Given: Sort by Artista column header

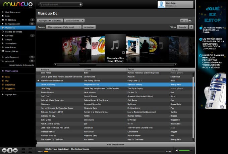Looking at the screenshot, I should tap(105, 69).
